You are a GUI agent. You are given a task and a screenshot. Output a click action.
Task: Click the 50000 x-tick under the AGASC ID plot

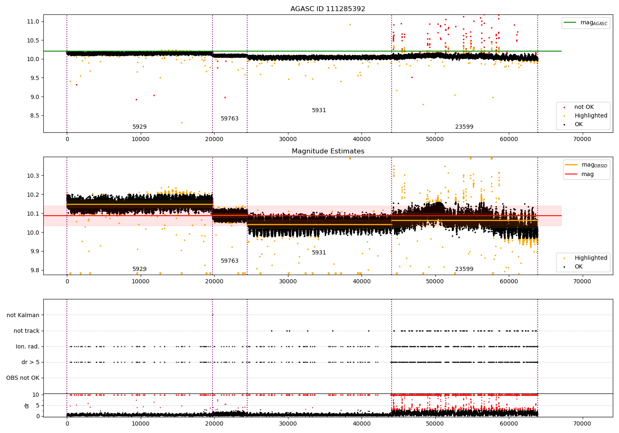[435, 139]
